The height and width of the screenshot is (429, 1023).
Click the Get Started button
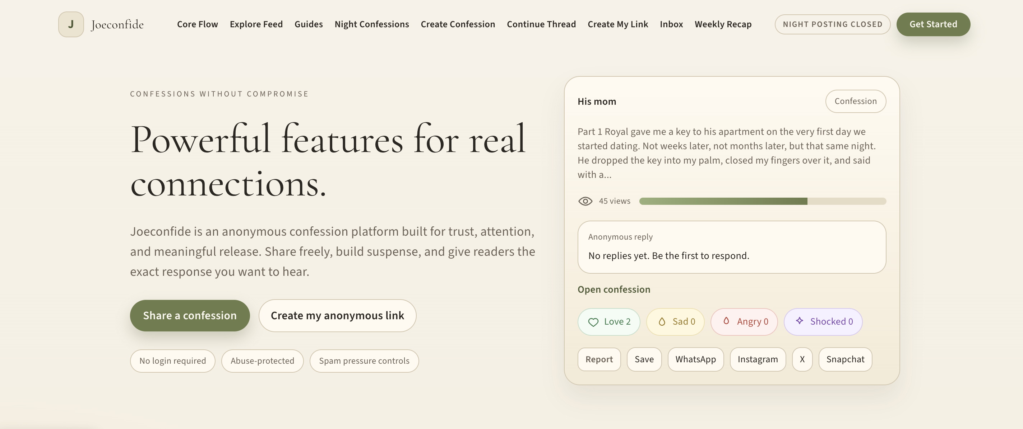pyautogui.click(x=933, y=24)
